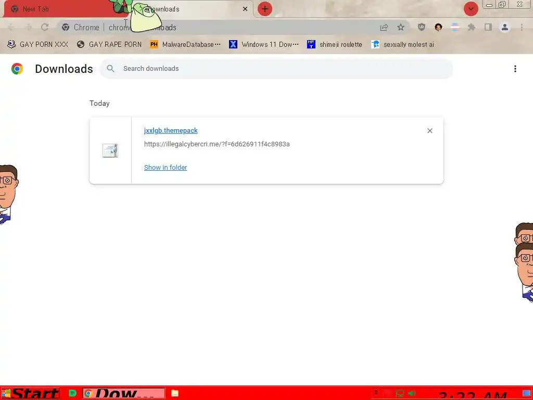Open the Windows 11 Dow… bookmark
The height and width of the screenshot is (400, 533).
[264, 44]
